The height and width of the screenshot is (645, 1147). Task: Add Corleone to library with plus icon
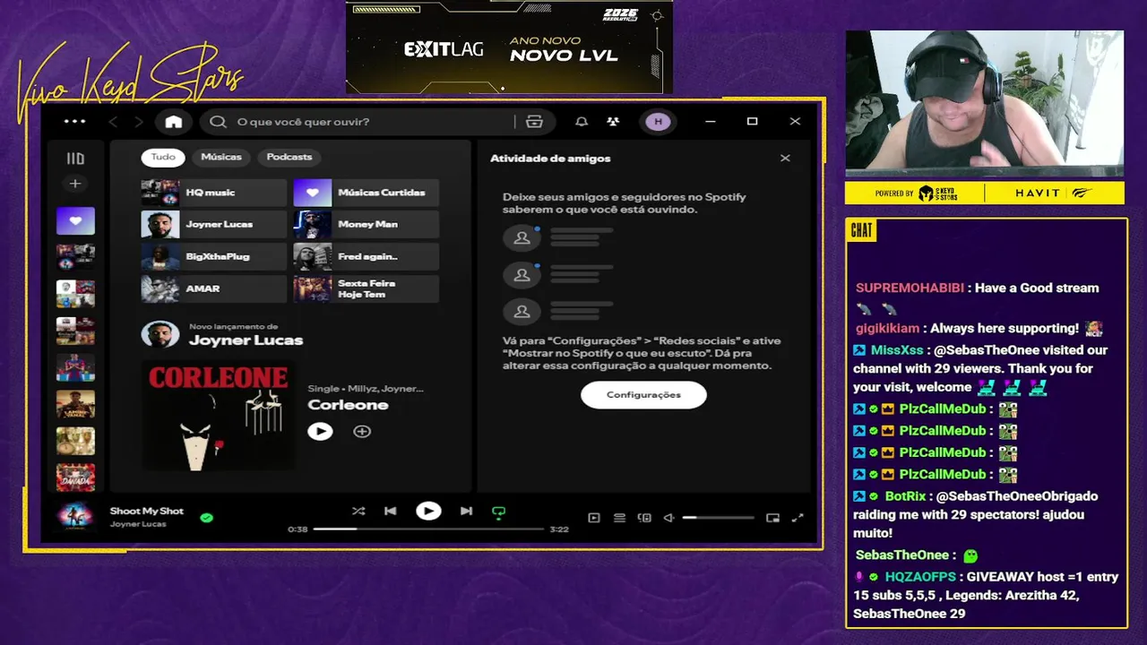[362, 432]
